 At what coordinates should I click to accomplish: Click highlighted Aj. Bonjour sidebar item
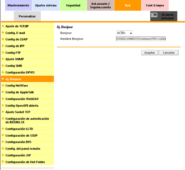tap(27, 79)
